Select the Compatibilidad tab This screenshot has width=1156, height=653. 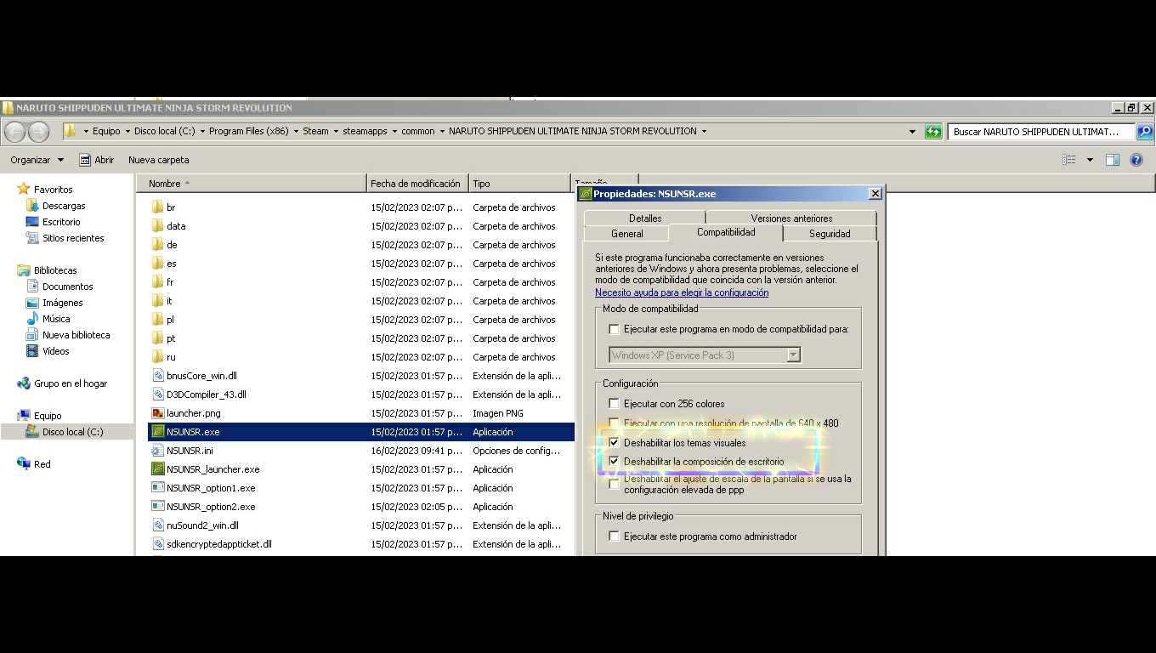(726, 232)
